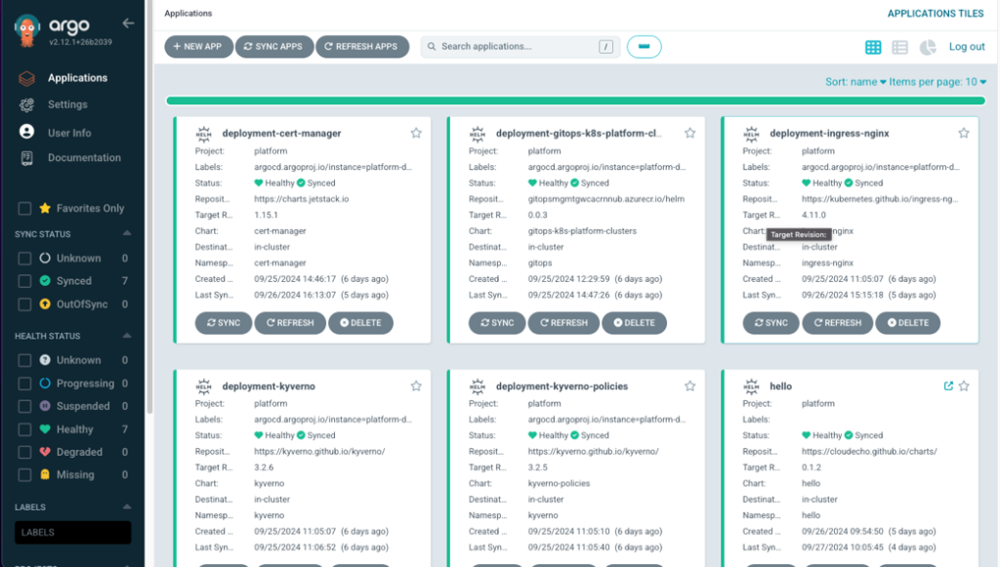Star the deployment-ingress-nginx application
The width and height of the screenshot is (1000, 567).
[963, 133]
